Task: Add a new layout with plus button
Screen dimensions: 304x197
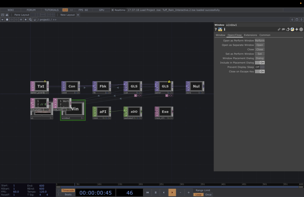Action: click(78, 15)
